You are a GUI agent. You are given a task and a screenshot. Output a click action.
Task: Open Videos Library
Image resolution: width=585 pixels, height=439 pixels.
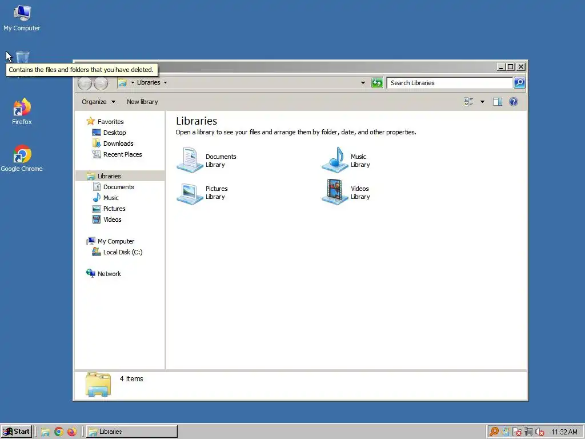(346, 192)
